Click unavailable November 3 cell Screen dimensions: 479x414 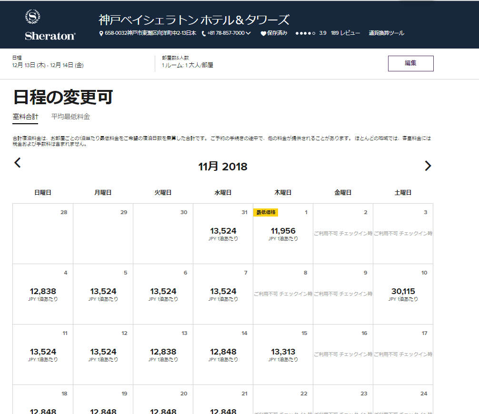(403, 234)
